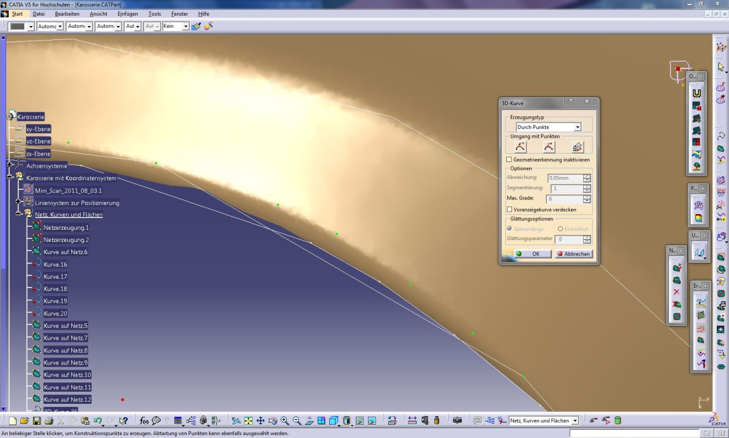Activate the Pan view tool
This screenshot has height=438, width=729.
(x=260, y=421)
